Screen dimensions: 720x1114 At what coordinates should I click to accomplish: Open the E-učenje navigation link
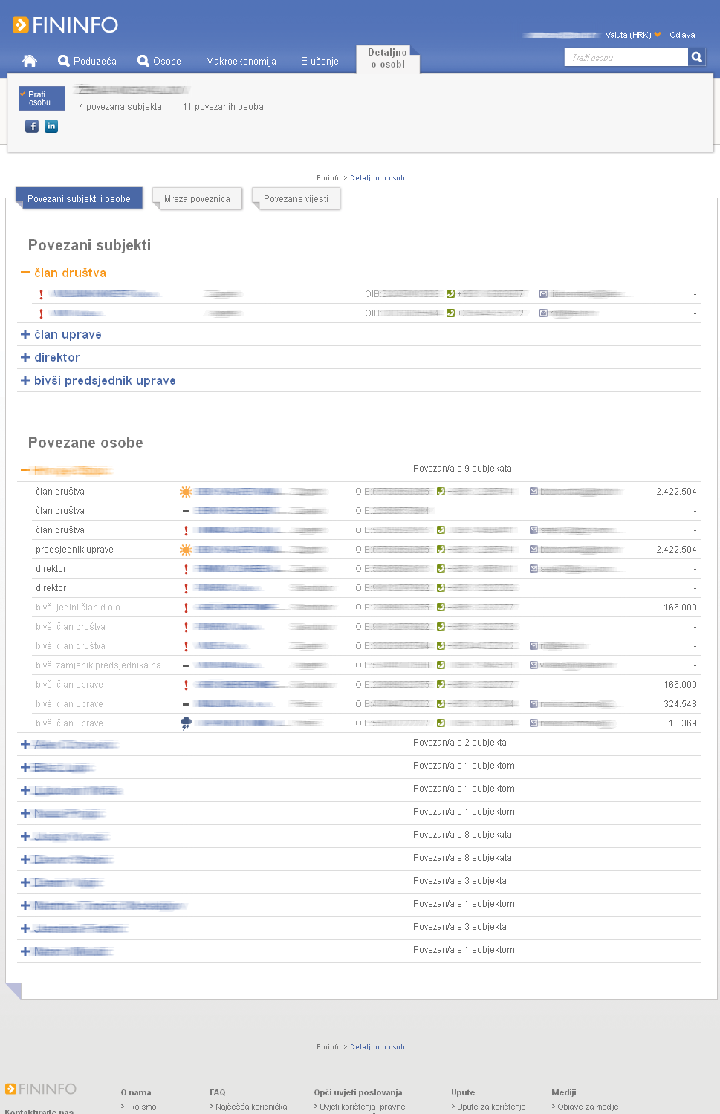(320, 62)
